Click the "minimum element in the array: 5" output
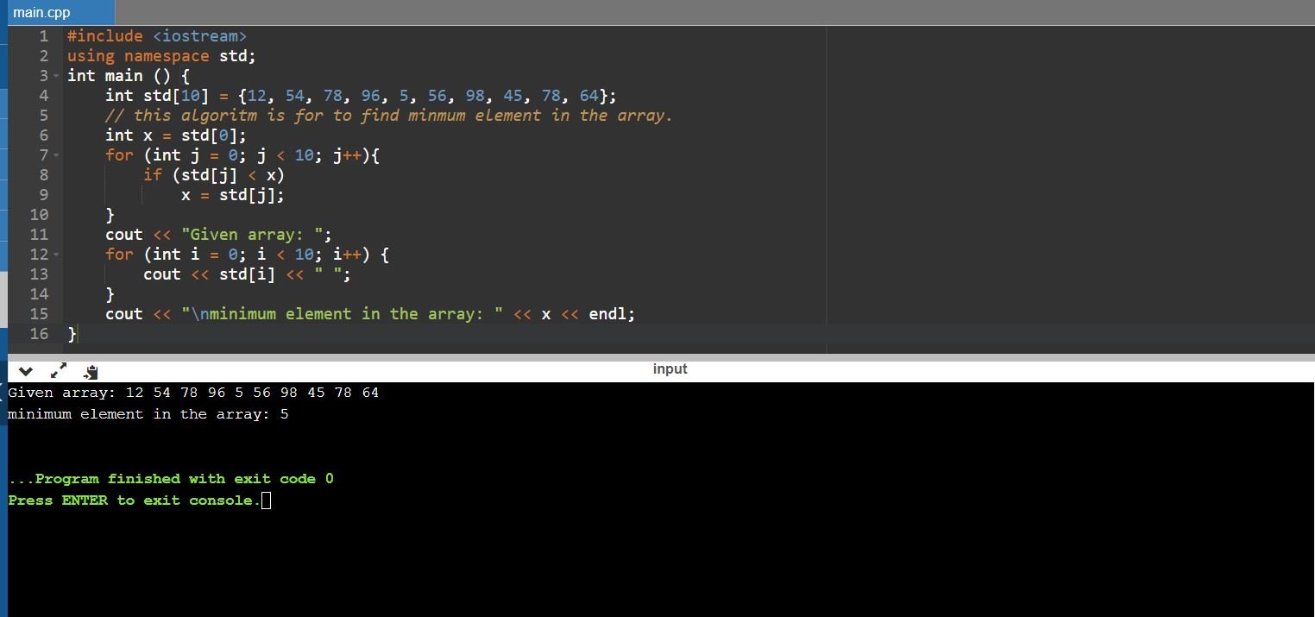The image size is (1315, 617). (148, 414)
